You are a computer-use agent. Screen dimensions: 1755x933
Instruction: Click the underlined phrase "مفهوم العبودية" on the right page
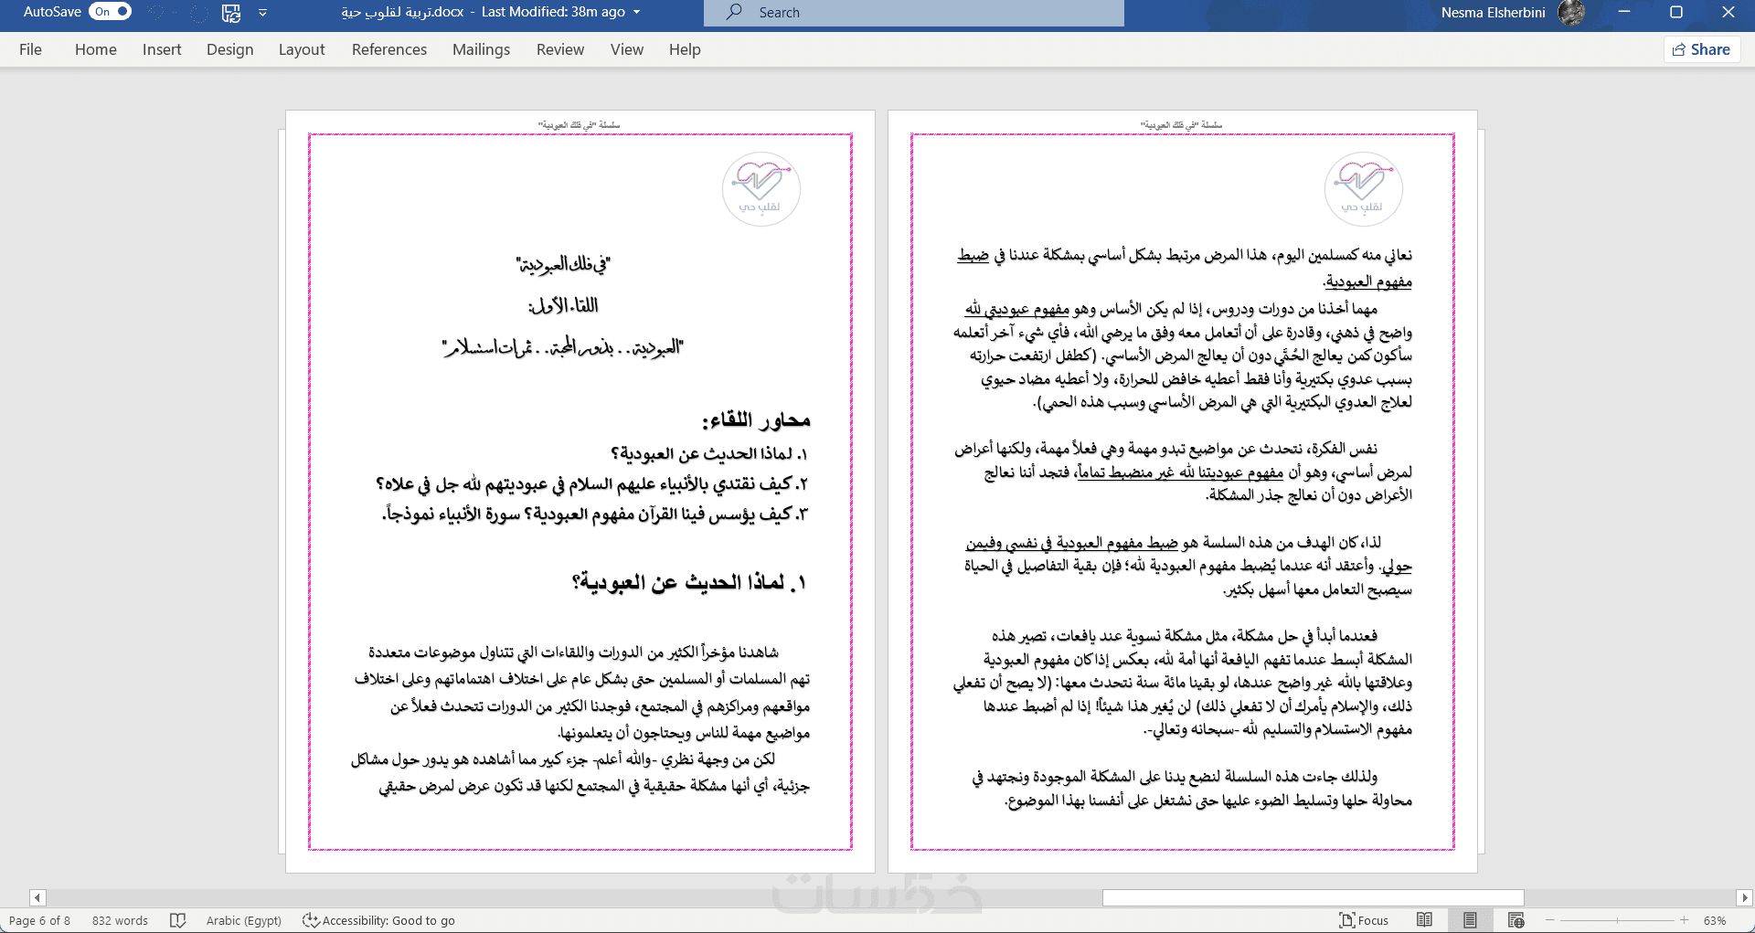pyautogui.click(x=1369, y=281)
